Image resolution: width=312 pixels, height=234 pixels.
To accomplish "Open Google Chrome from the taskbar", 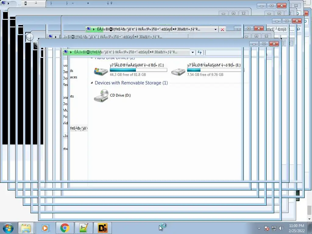I will point(65,228).
